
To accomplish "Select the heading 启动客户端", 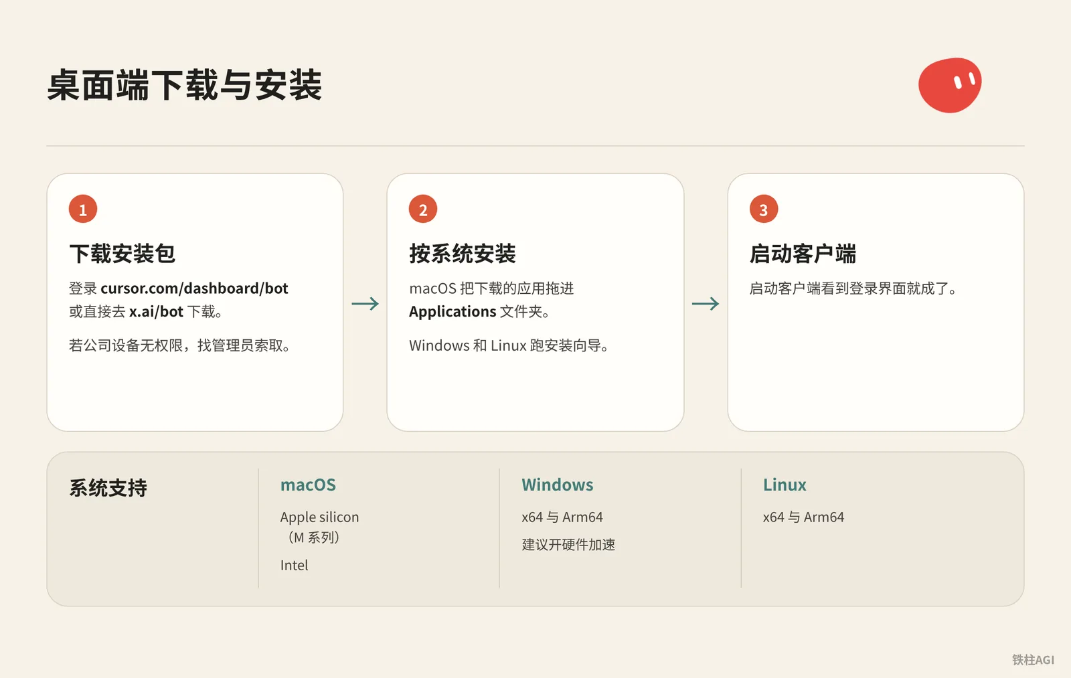I will [x=803, y=254].
